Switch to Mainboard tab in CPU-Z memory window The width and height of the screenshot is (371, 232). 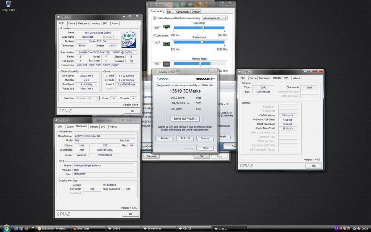click(x=264, y=78)
